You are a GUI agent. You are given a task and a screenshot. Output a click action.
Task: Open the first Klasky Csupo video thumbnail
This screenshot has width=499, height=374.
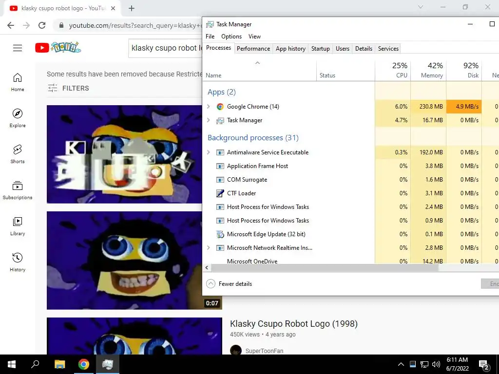[124, 154]
